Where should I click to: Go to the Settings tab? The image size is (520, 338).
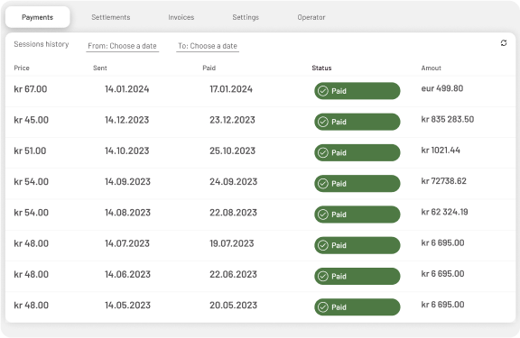[246, 17]
